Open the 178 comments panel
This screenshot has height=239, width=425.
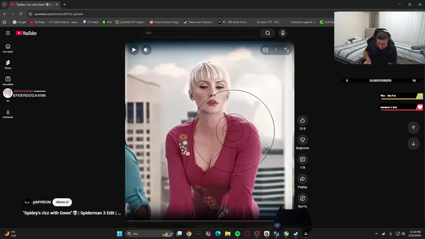(302, 159)
